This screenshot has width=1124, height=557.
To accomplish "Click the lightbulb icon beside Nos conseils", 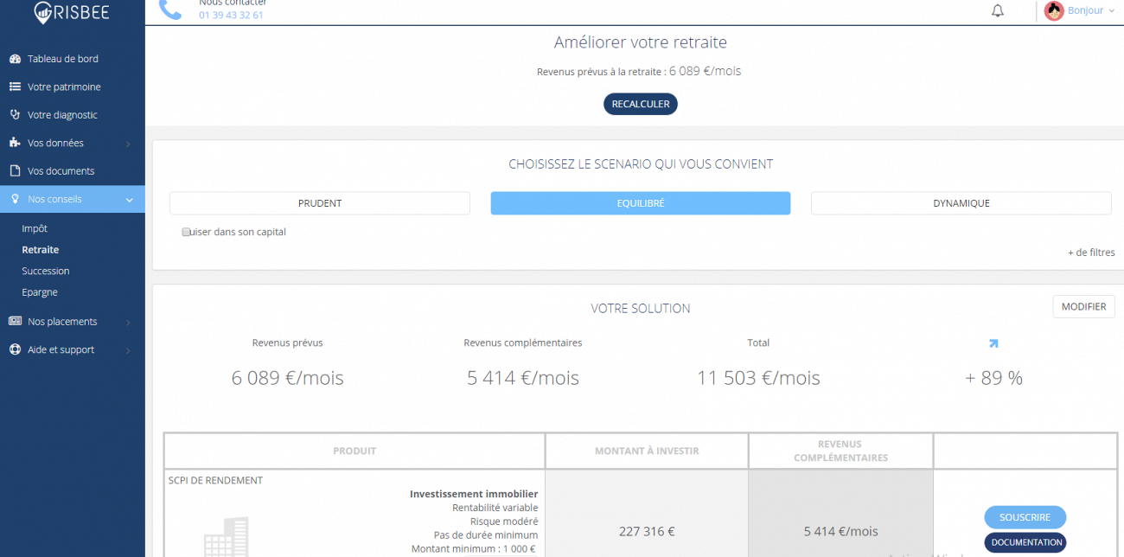I will 16,198.
